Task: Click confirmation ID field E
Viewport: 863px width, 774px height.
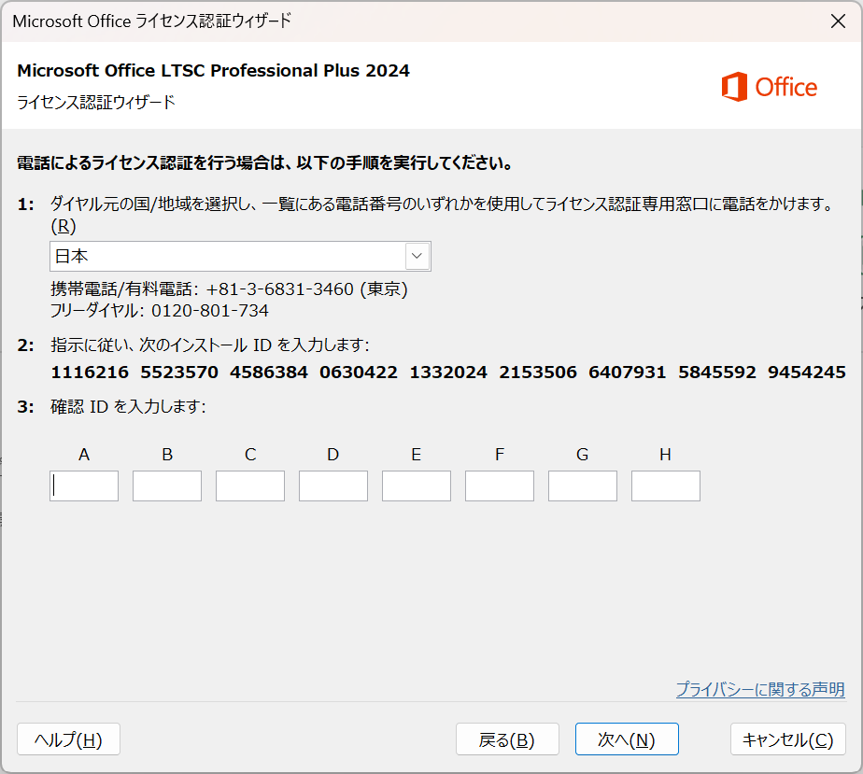Action: (x=417, y=486)
